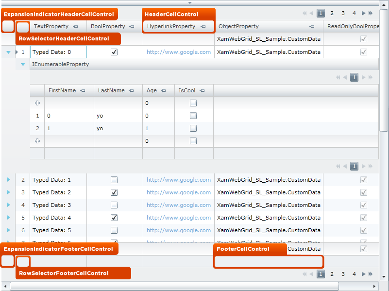Pin the TextProperty column using its pin icon
Screen dimensions: 389x291
coord(75,27)
